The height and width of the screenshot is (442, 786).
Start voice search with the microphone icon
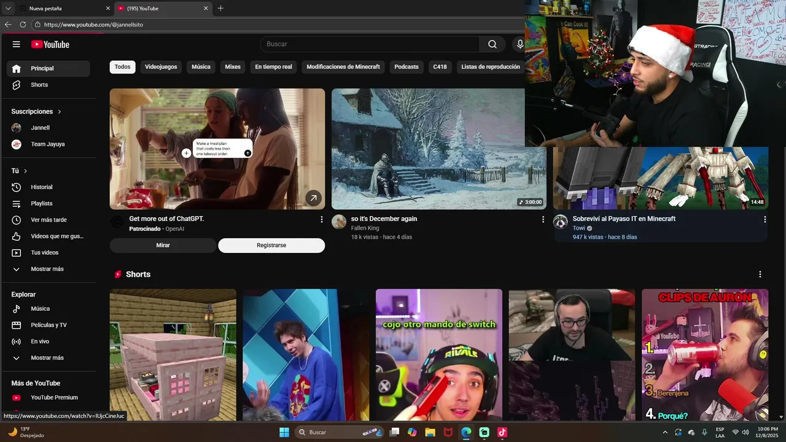click(x=519, y=44)
